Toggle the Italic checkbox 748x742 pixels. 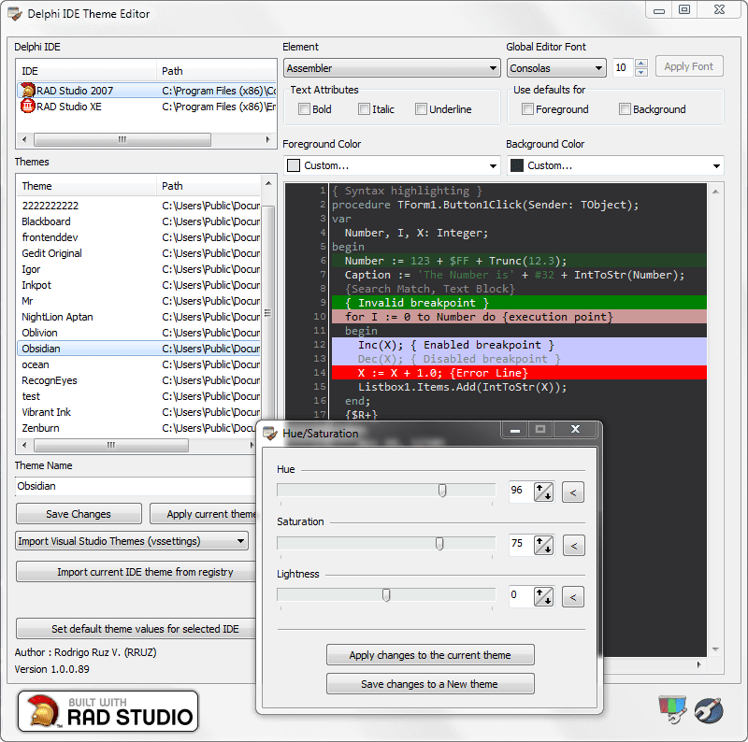[365, 109]
